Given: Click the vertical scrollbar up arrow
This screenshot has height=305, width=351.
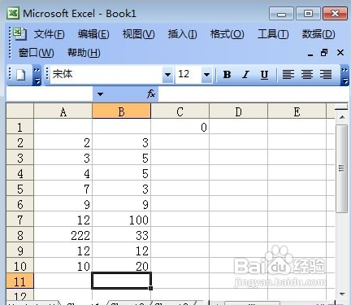Looking at the screenshot, I should pyautogui.click(x=342, y=117).
